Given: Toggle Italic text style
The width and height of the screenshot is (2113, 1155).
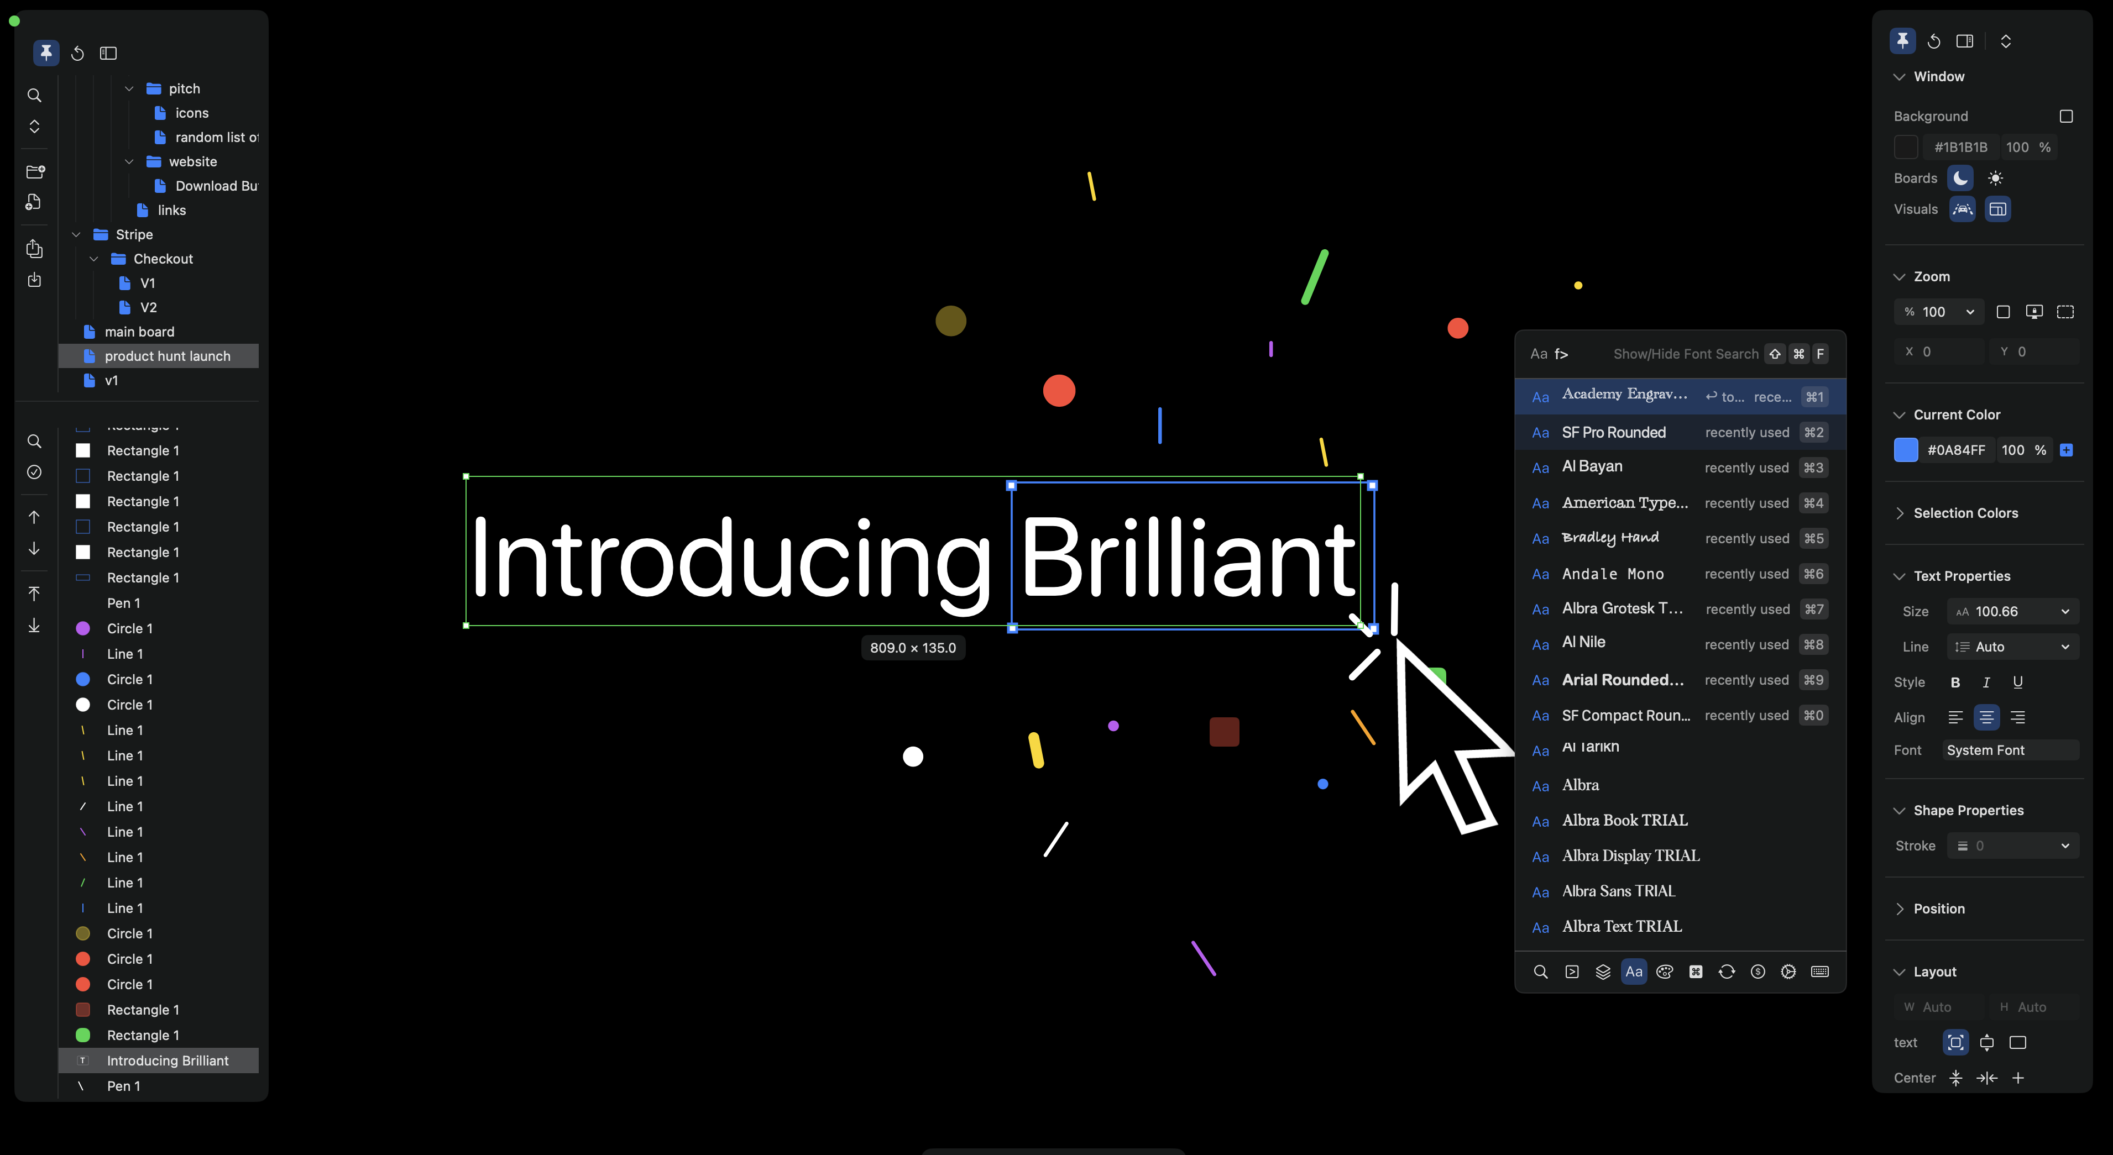Looking at the screenshot, I should click(1986, 682).
